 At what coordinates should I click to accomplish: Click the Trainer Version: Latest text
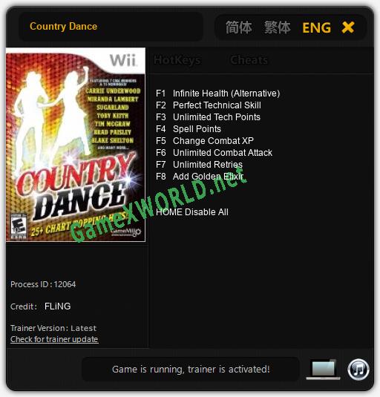click(53, 328)
